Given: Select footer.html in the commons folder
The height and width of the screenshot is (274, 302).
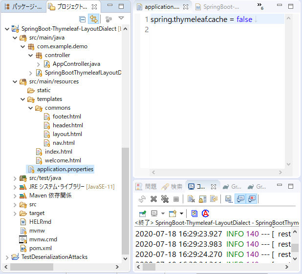Looking at the screenshot, I should (66, 117).
